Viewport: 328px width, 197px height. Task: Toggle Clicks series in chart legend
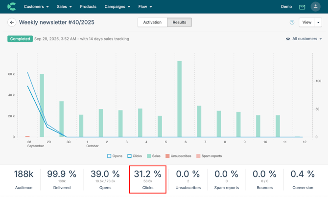click(135, 156)
